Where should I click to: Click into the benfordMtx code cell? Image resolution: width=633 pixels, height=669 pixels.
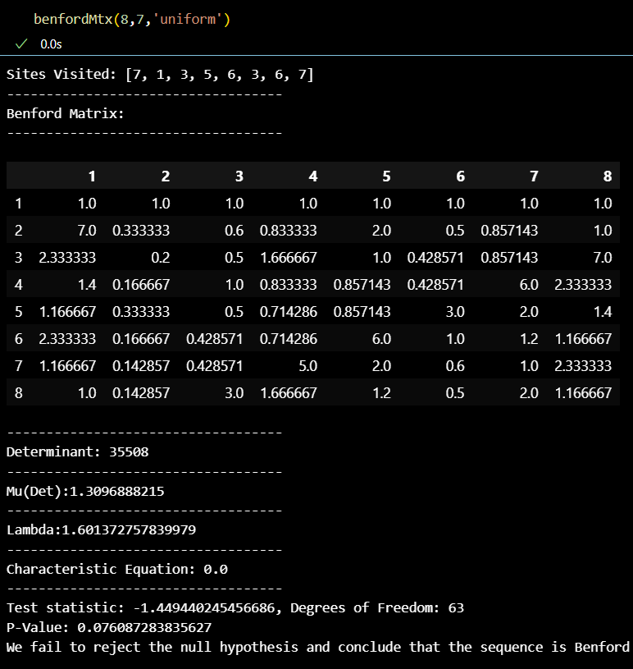[x=131, y=19]
